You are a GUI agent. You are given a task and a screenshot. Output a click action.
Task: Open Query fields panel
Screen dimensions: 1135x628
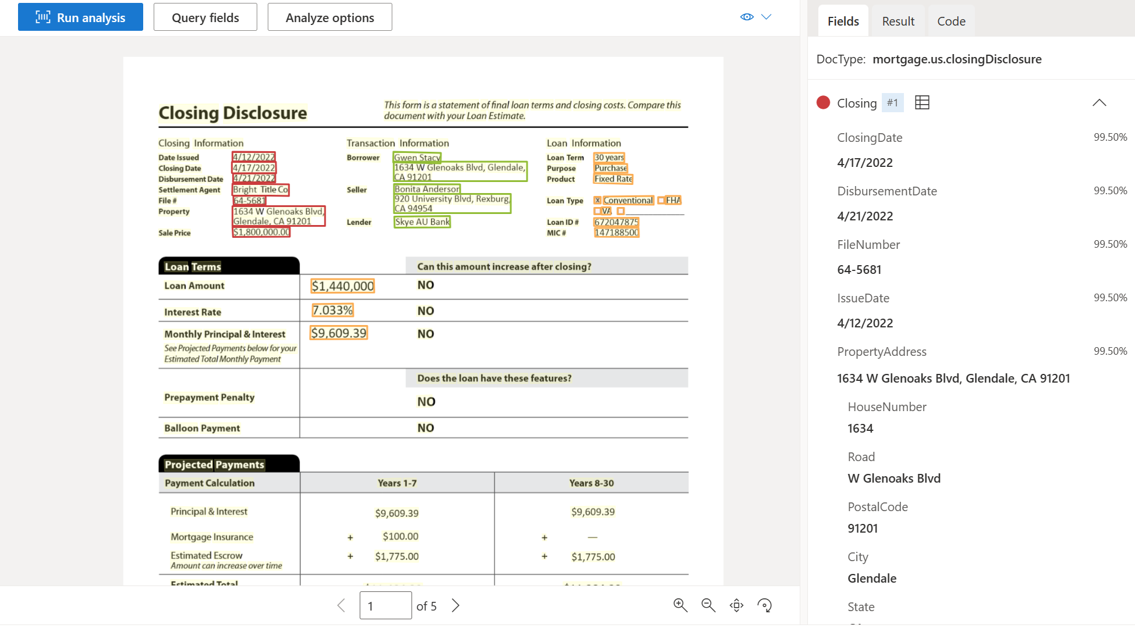pyautogui.click(x=205, y=16)
